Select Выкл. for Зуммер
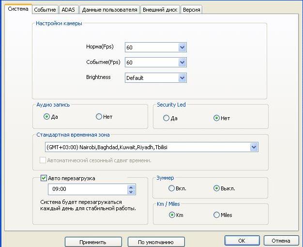 pos(216,188)
